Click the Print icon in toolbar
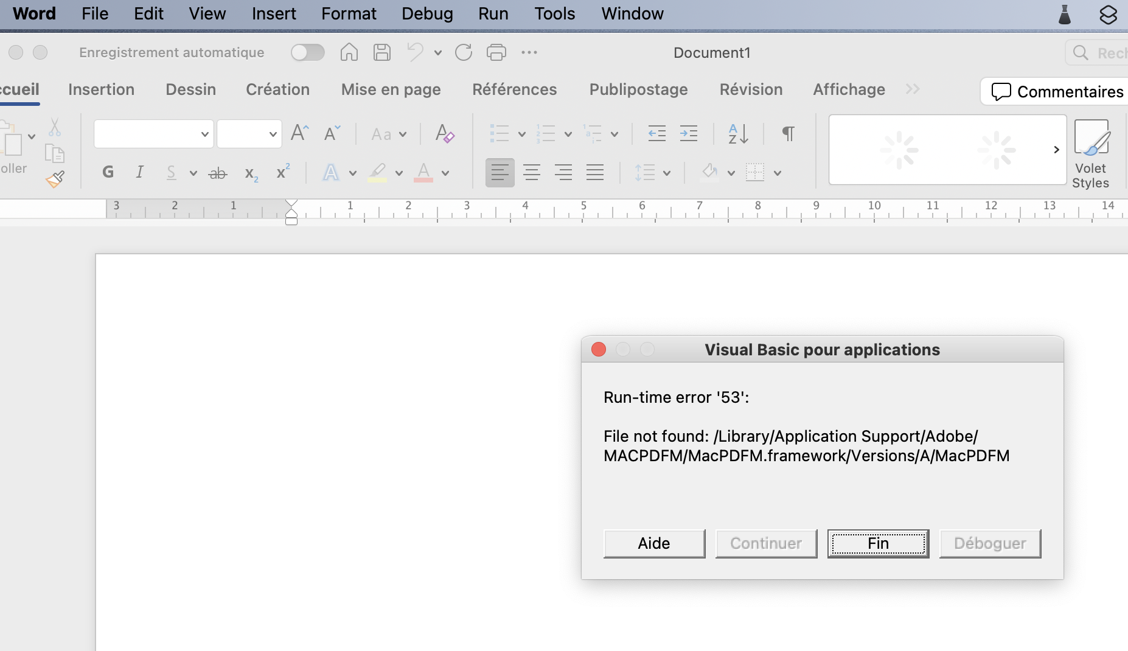This screenshot has height=651, width=1128. pos(496,52)
